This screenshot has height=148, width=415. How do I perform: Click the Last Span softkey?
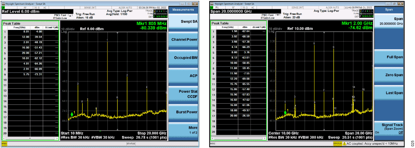pos(389,93)
